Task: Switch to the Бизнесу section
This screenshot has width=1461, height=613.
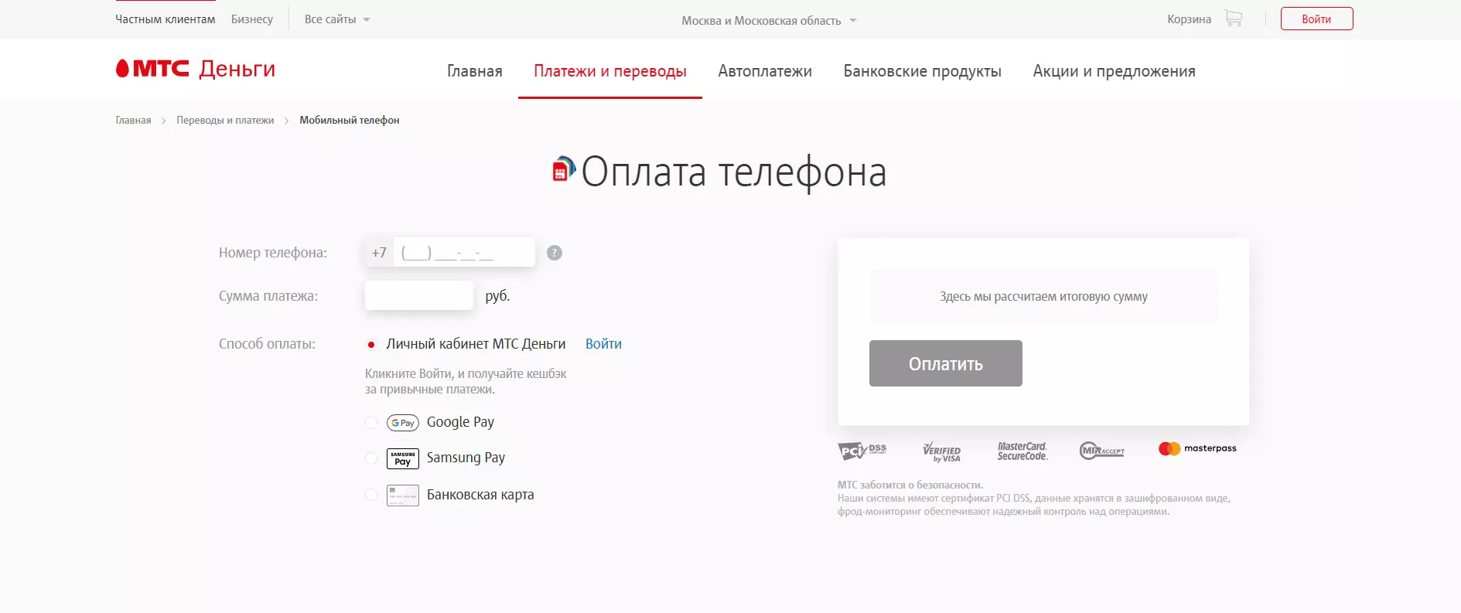Action: click(x=252, y=19)
